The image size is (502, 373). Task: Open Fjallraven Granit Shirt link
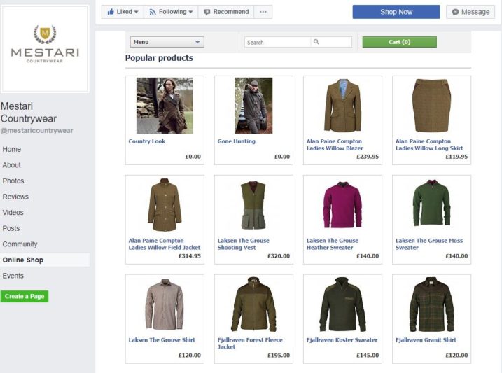(426, 339)
